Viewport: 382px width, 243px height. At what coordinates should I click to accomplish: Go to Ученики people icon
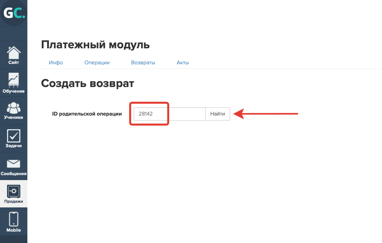coord(14,108)
